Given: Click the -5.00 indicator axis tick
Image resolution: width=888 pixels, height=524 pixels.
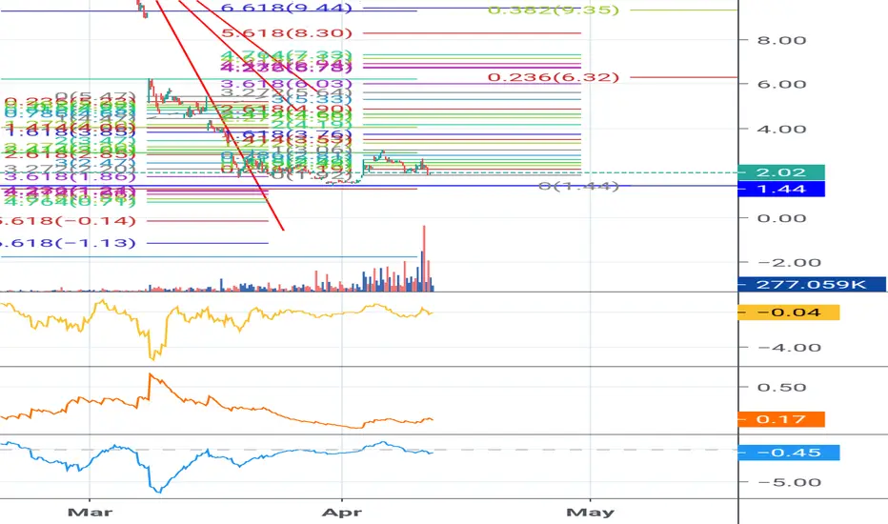Looking at the screenshot, I should point(789,483).
